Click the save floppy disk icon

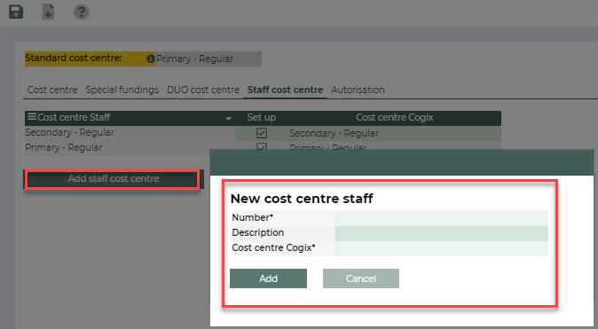pos(16,12)
